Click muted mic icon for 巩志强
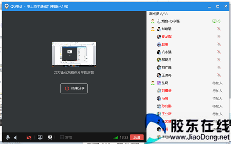This screenshot has height=144, width=231. 219,52
